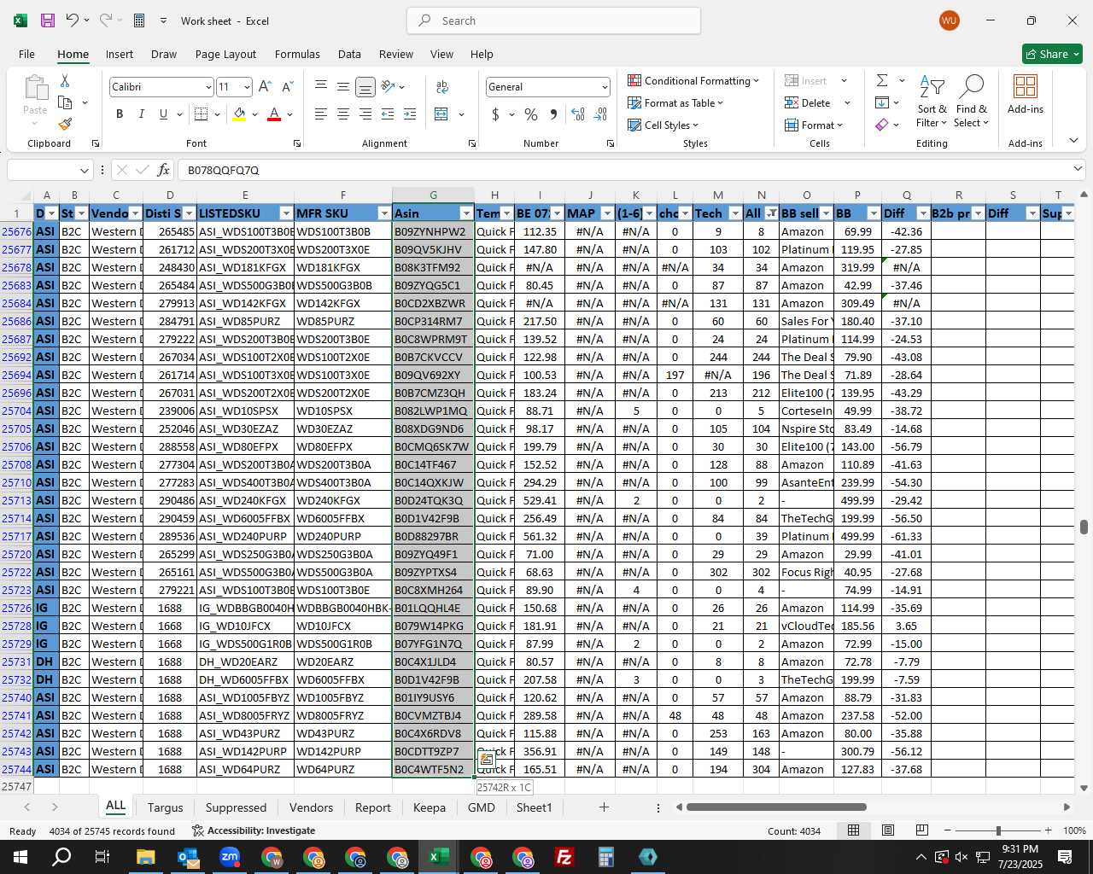Click Decrease Decimal icon
This screenshot has height=874, width=1093.
(600, 114)
